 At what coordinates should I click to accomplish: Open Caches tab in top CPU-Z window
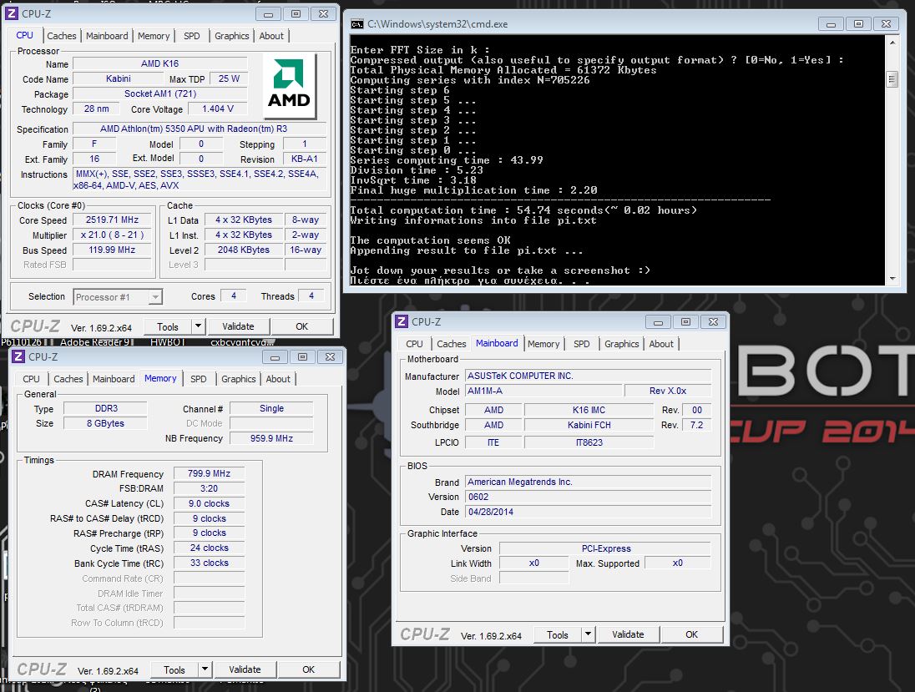tap(61, 36)
